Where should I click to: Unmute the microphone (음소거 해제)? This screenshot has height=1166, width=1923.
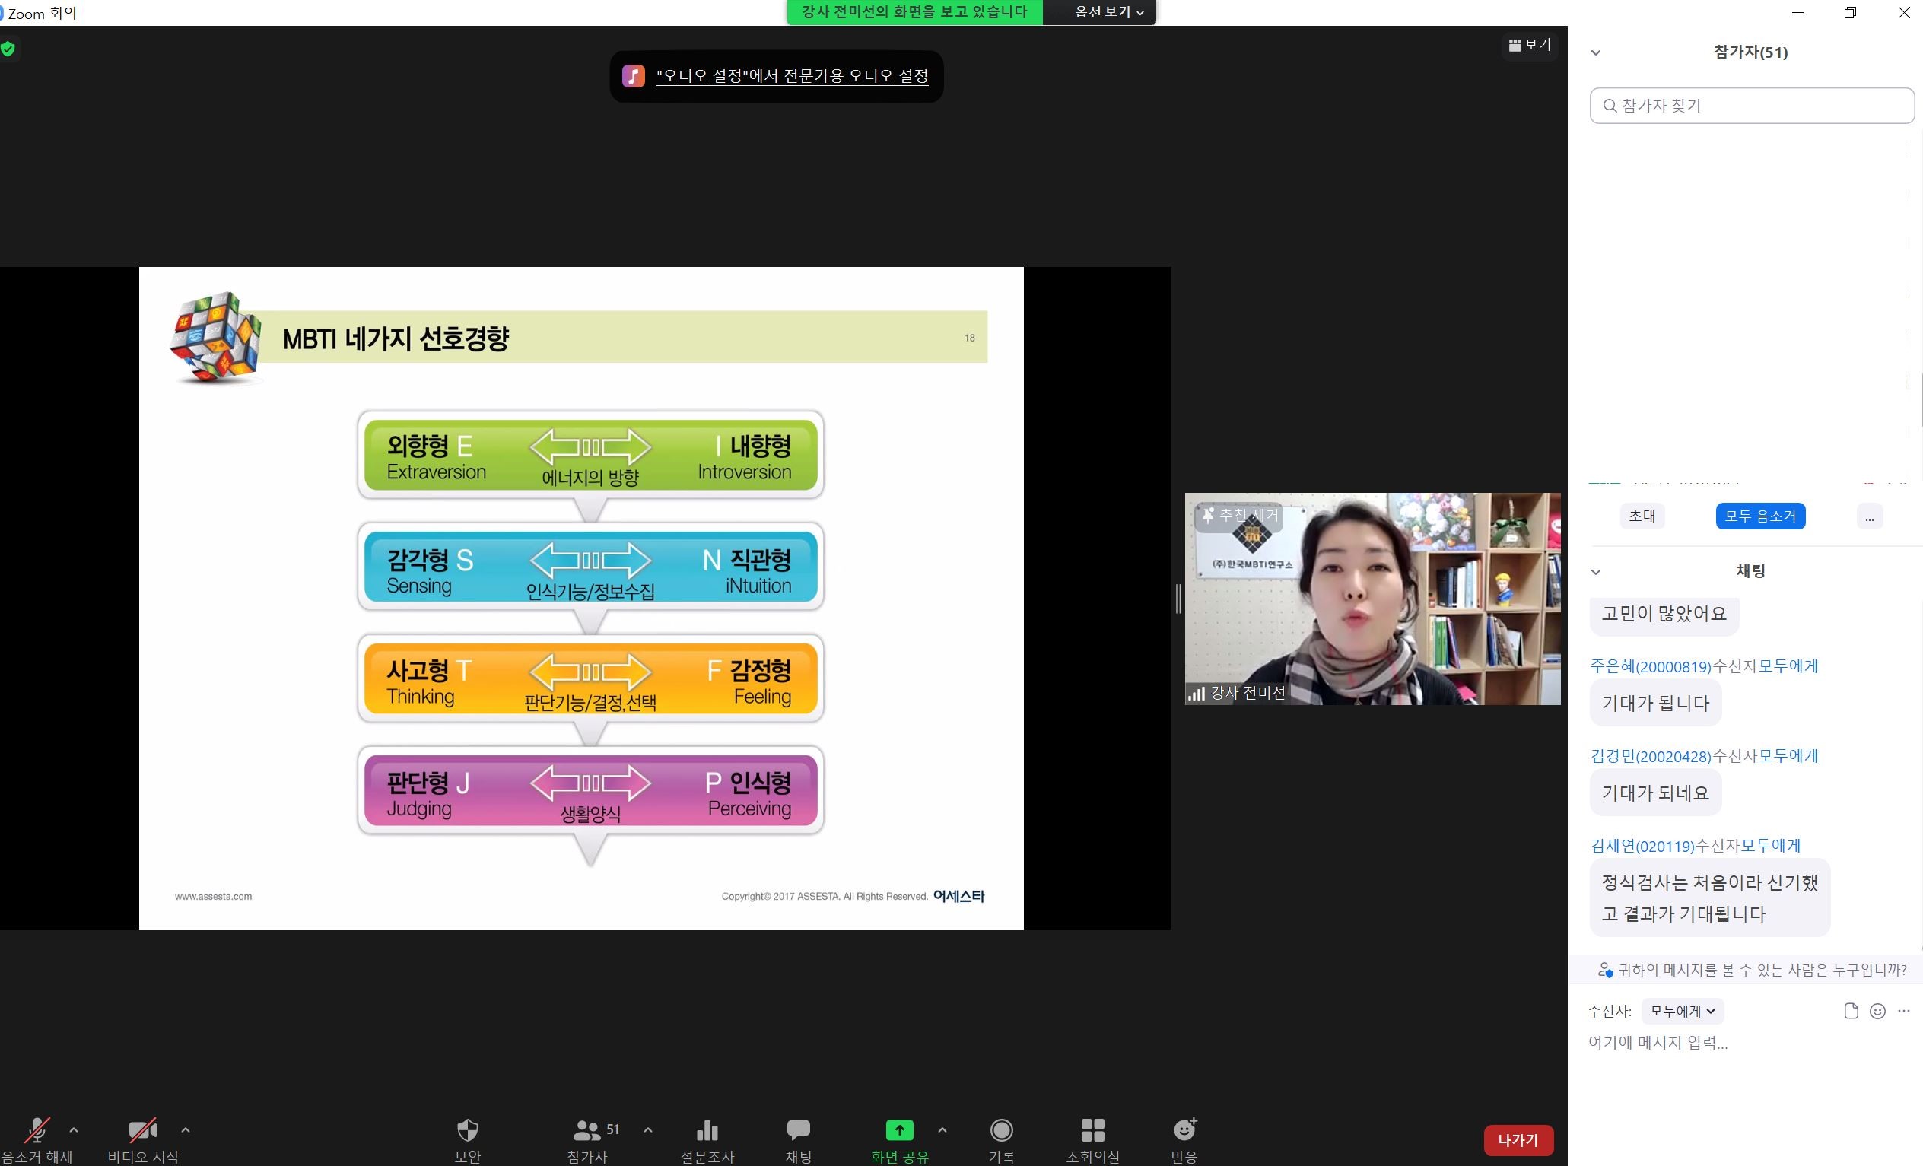click(37, 1130)
